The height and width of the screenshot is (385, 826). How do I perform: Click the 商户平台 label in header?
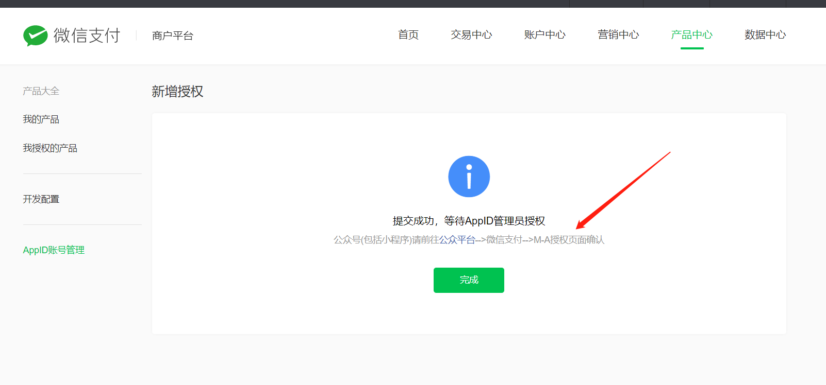coord(173,36)
